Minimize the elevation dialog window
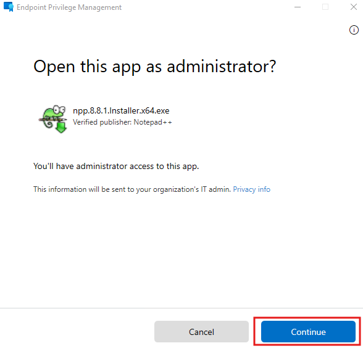The image size is (363, 351). tap(298, 7)
